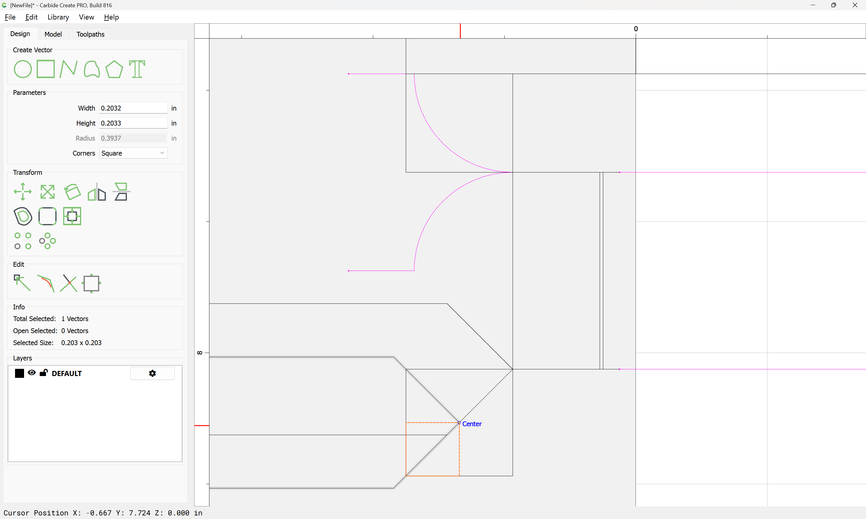Select the Polyline tool

point(69,69)
